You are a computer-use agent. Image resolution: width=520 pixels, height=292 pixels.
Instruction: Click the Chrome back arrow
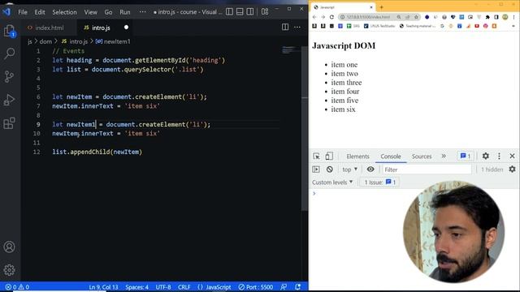coord(314,17)
